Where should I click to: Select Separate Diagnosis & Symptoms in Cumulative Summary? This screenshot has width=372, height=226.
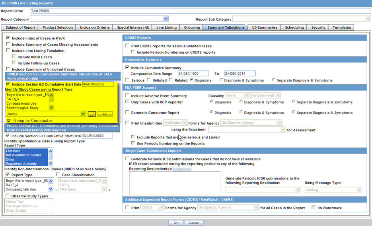coord(274,80)
